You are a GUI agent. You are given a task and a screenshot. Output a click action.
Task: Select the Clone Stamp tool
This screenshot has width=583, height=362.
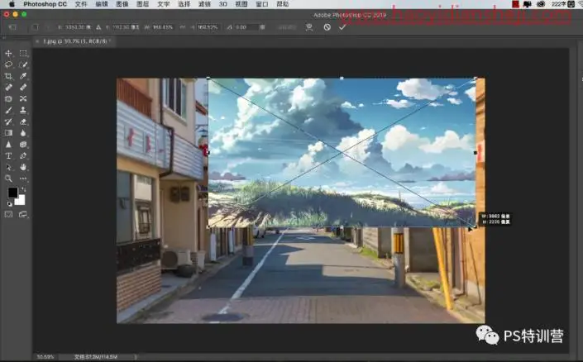pos(23,110)
